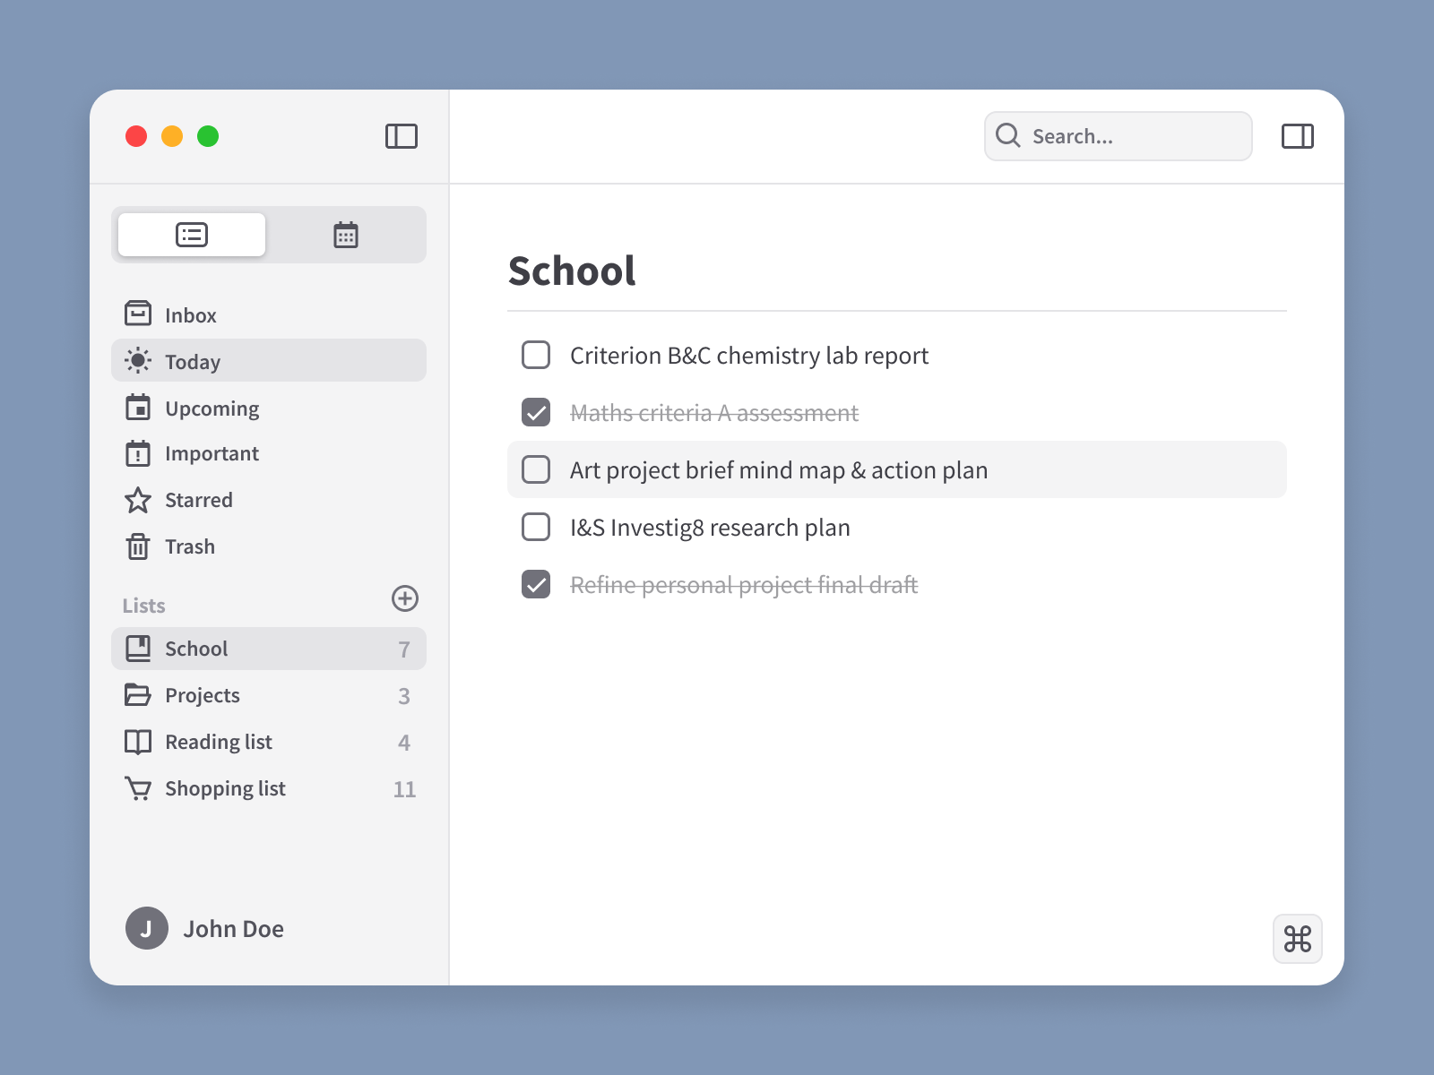Check Criterion B&C chemistry lab report task
Viewport: 1434px width, 1075px height.
coord(536,355)
